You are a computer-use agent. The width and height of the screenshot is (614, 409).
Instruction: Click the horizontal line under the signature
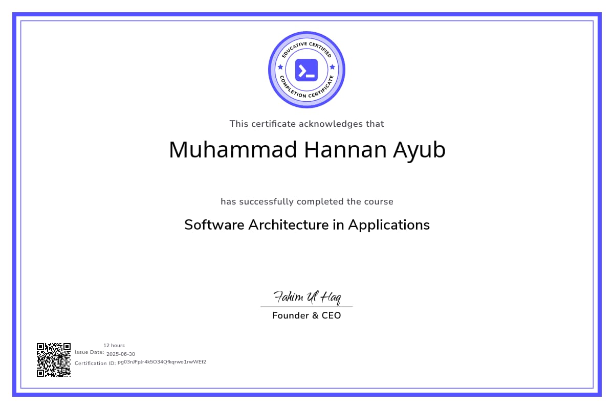click(x=306, y=307)
